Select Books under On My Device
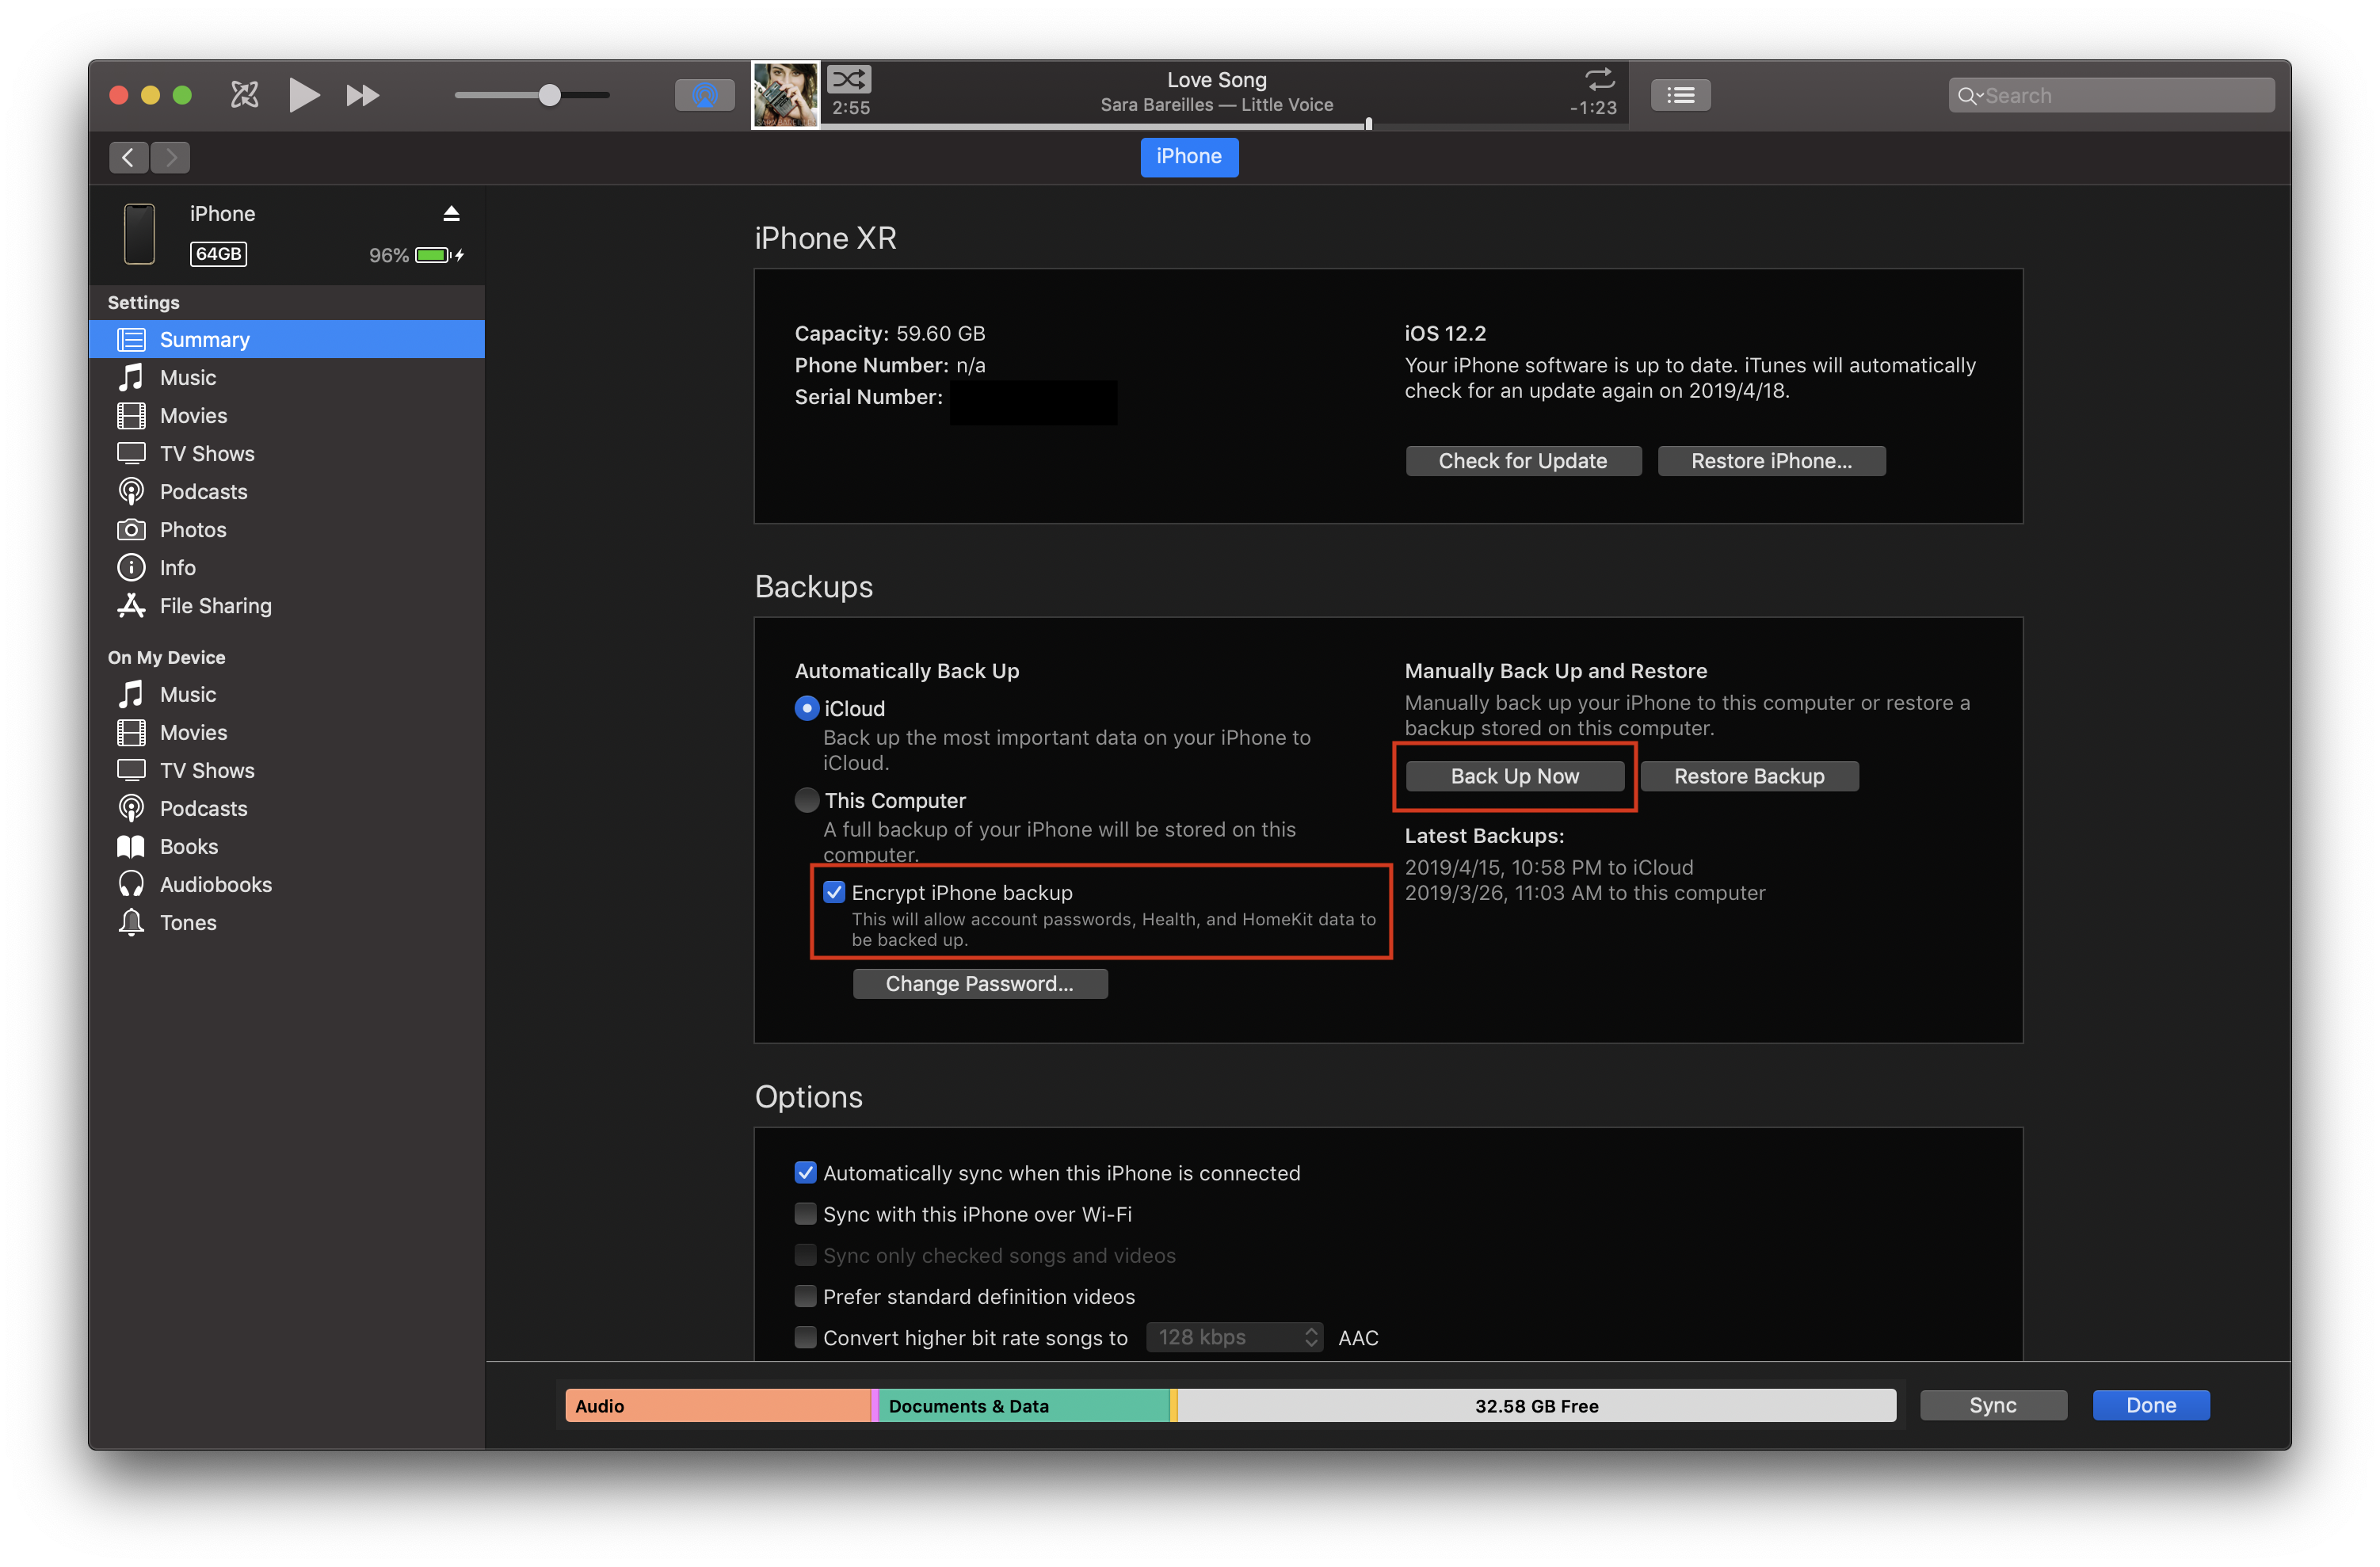 click(286, 846)
